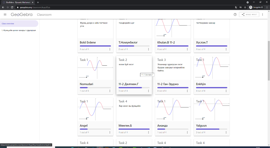Click student name Bold Erdene
The height and width of the screenshot is (148, 270).
88,42
